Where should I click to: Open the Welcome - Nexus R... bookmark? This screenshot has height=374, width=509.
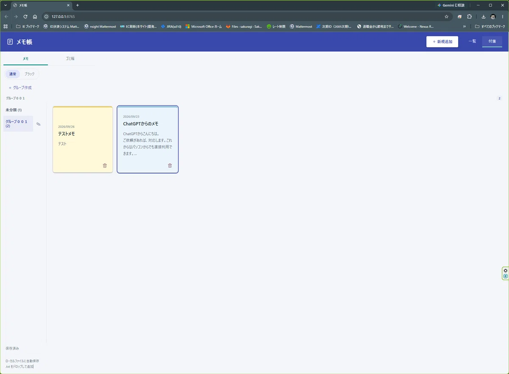click(416, 26)
